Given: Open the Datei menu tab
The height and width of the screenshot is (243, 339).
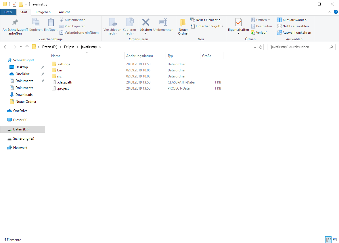Looking at the screenshot, I should pos(8,12).
